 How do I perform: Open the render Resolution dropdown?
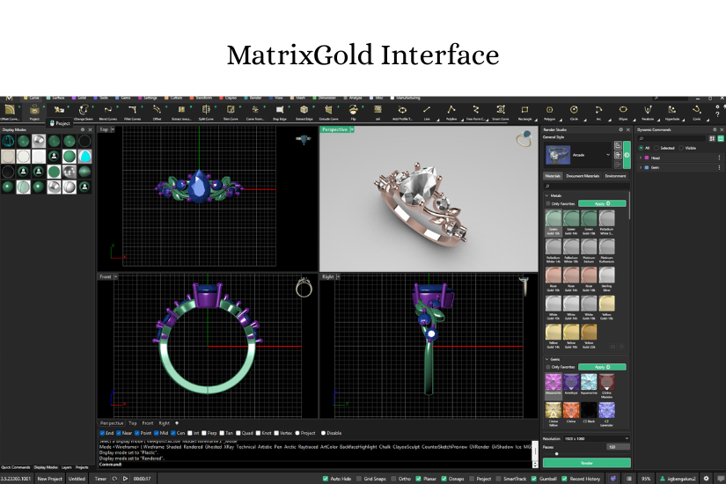point(596,438)
